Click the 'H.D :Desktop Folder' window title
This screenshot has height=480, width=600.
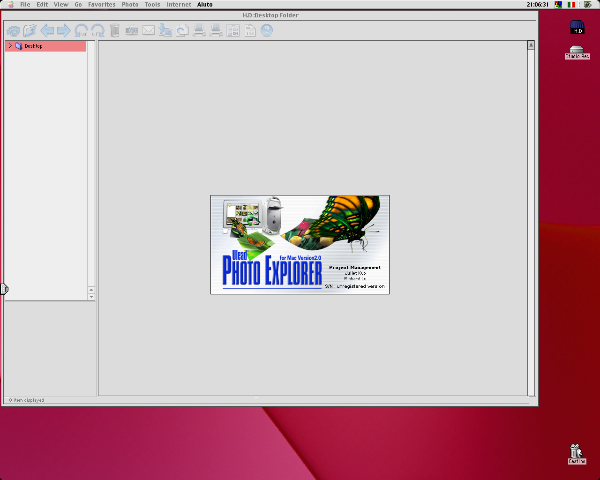[270, 15]
